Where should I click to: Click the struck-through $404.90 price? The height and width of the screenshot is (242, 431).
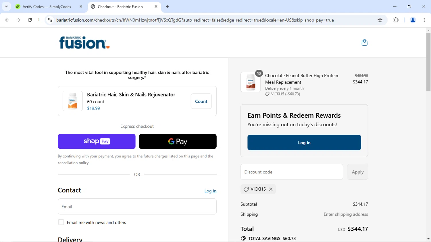[x=361, y=76]
